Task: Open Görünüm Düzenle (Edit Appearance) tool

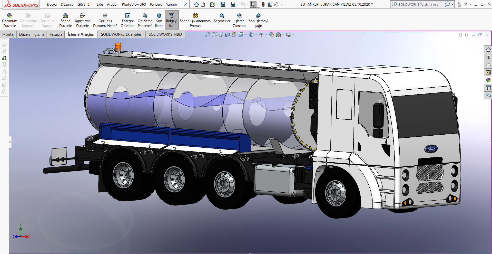Action: pyautogui.click(x=9, y=20)
